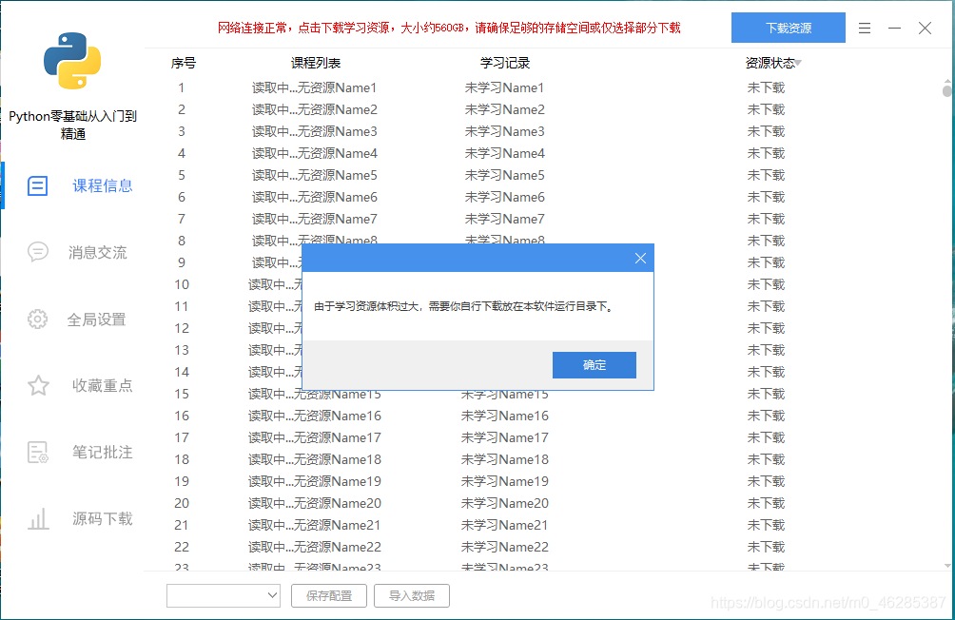Click the global settings gear icon

pos(38,320)
